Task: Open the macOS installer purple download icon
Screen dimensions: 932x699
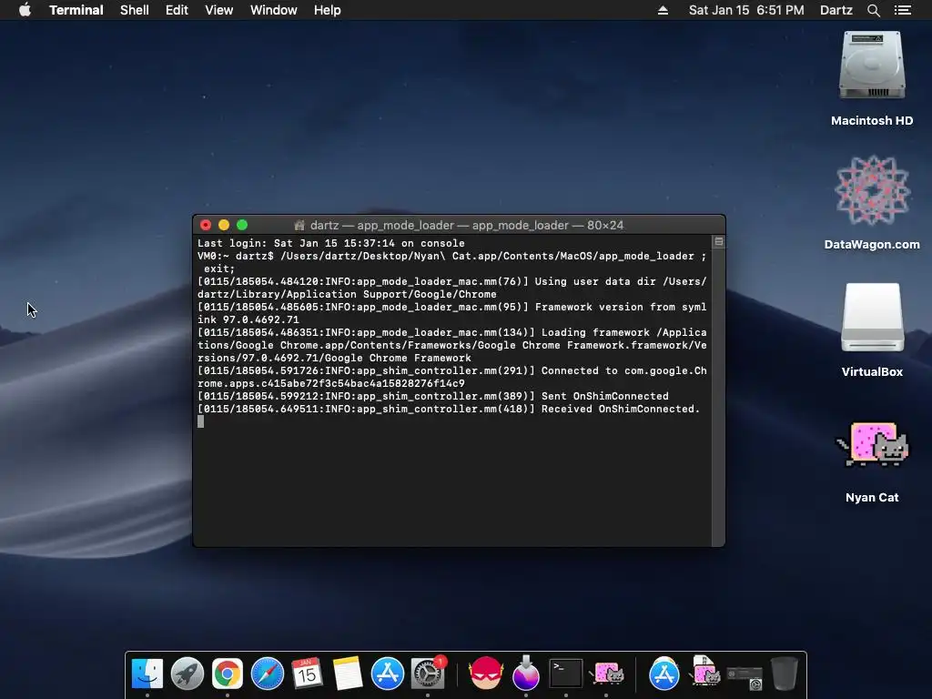Action: click(525, 674)
